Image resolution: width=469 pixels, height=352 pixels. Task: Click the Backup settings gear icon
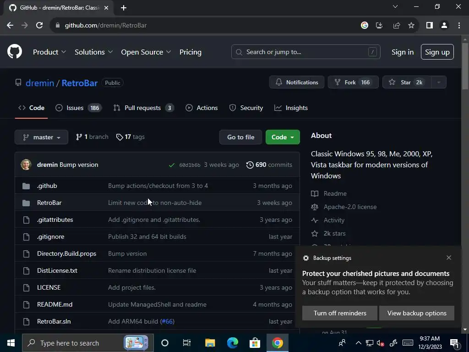[305, 258]
